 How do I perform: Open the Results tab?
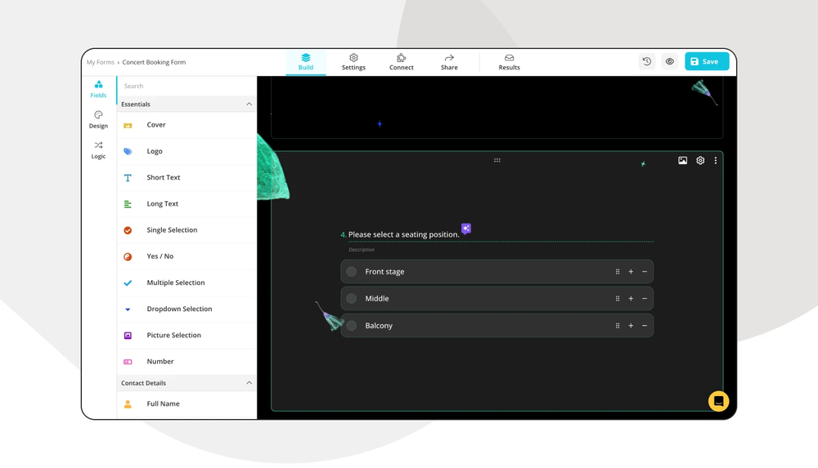click(x=509, y=62)
